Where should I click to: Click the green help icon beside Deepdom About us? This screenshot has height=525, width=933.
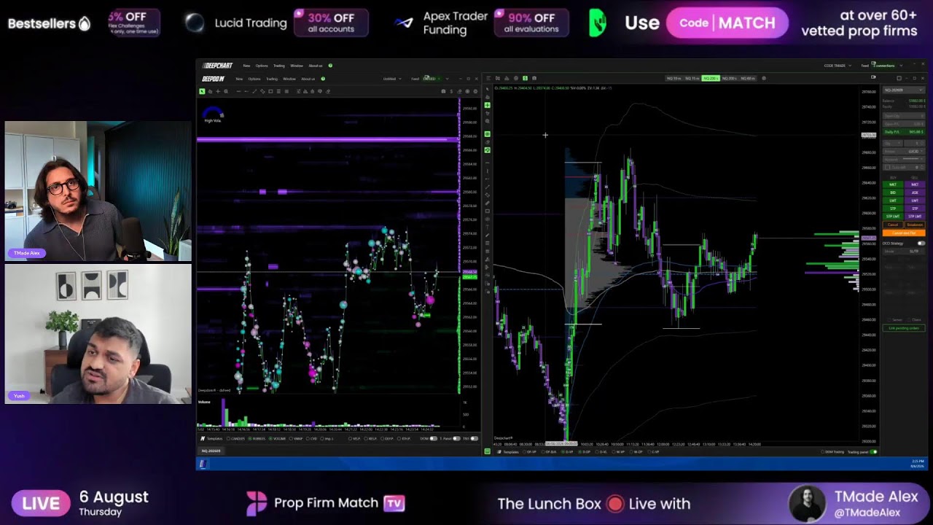click(323, 79)
